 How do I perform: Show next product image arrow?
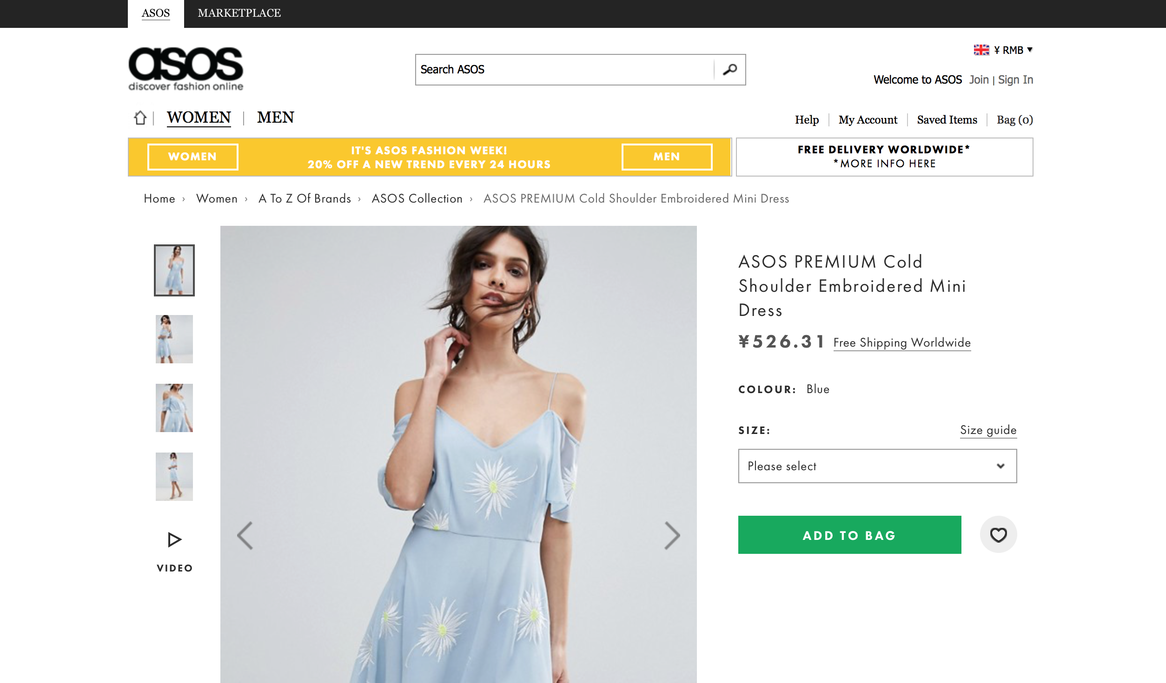click(672, 536)
